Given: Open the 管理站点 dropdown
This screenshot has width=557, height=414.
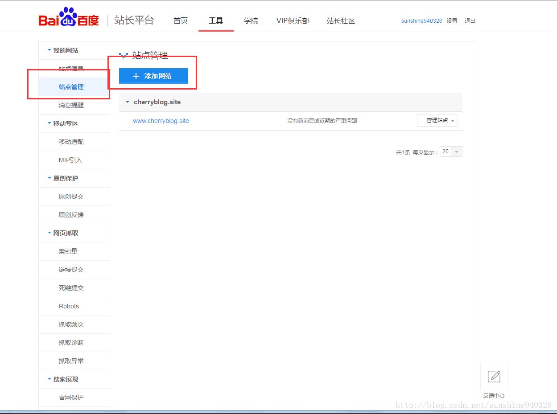Looking at the screenshot, I should (437, 120).
